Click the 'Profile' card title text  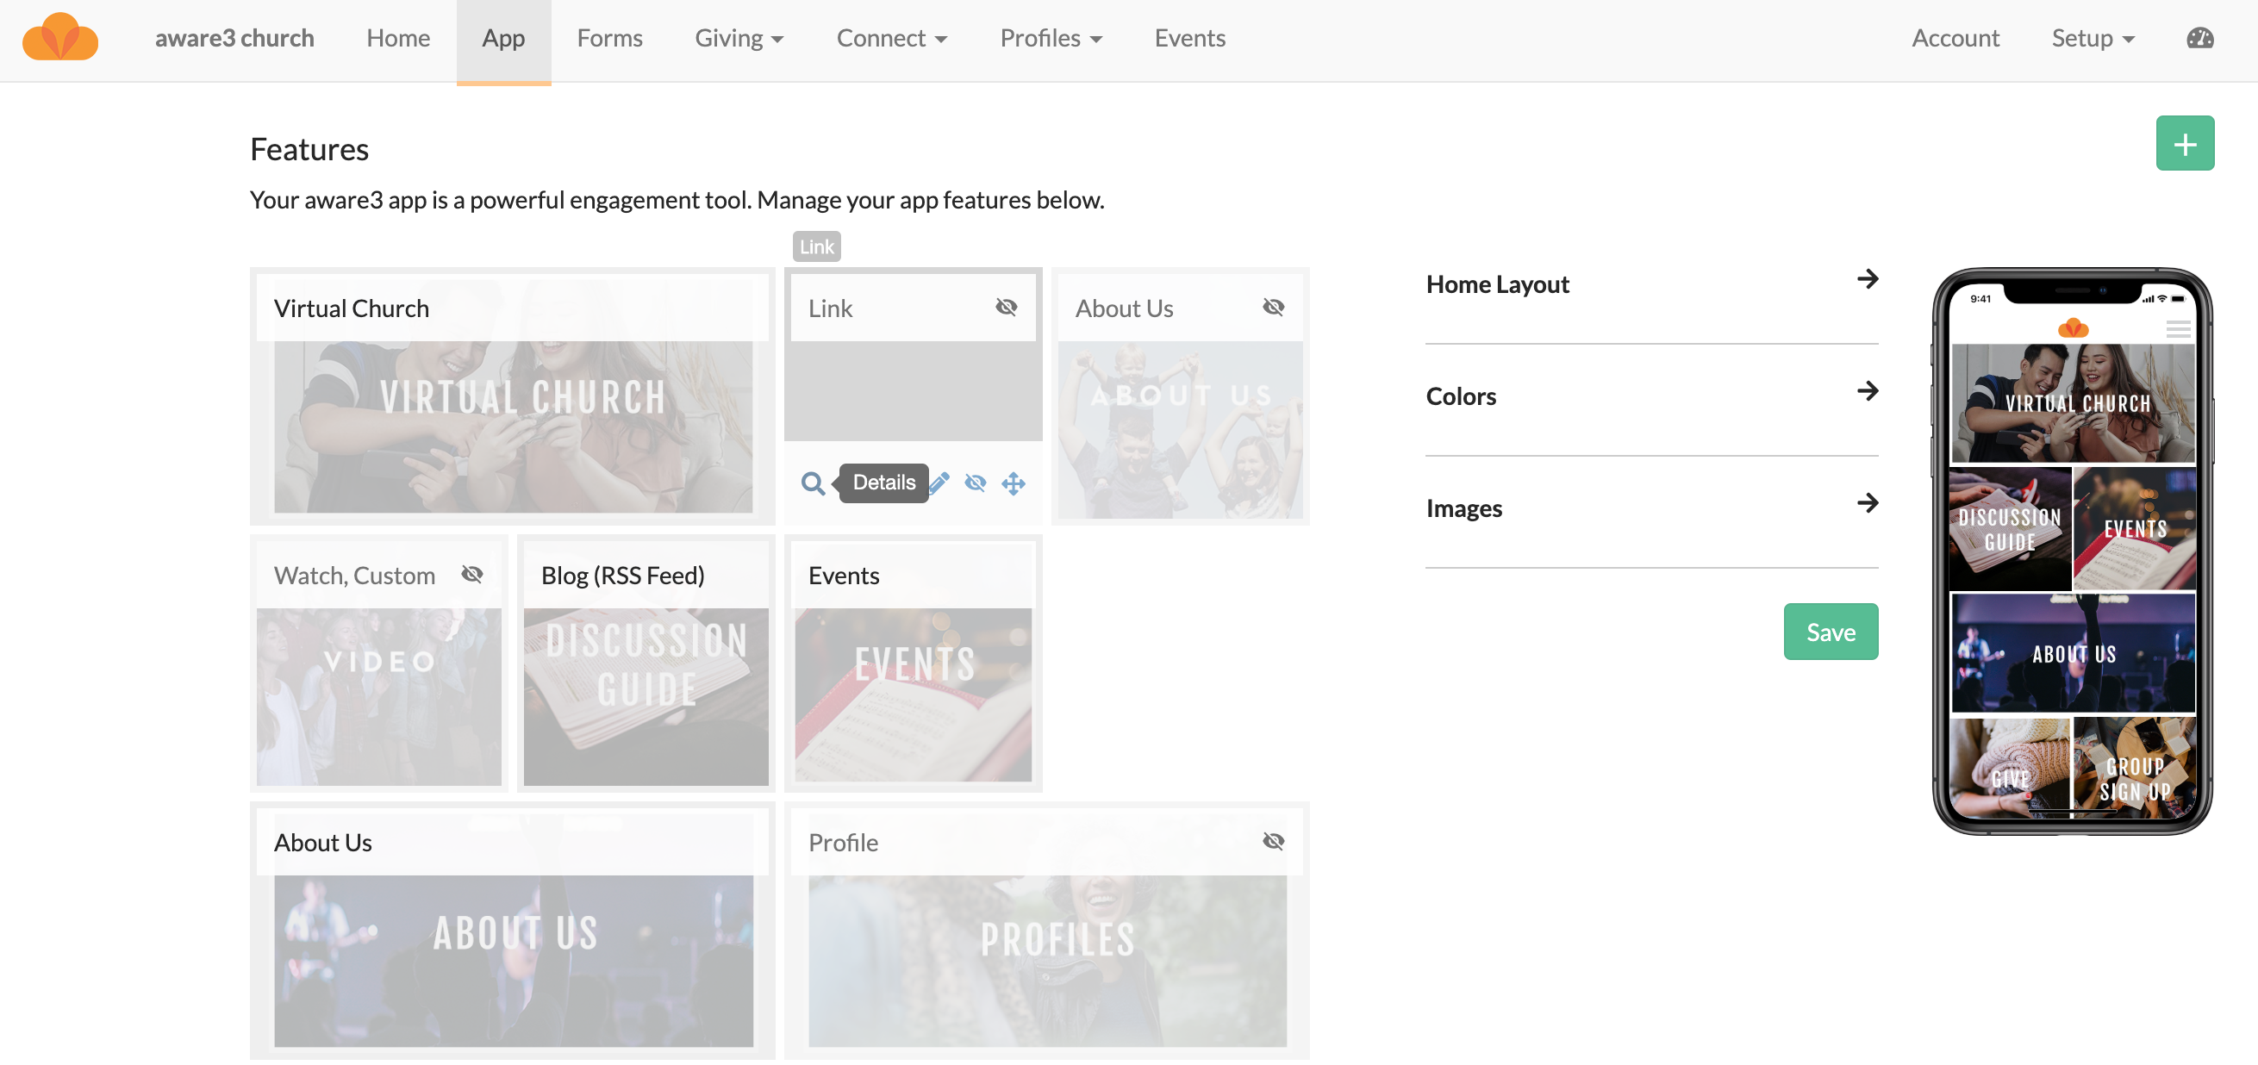tap(842, 844)
